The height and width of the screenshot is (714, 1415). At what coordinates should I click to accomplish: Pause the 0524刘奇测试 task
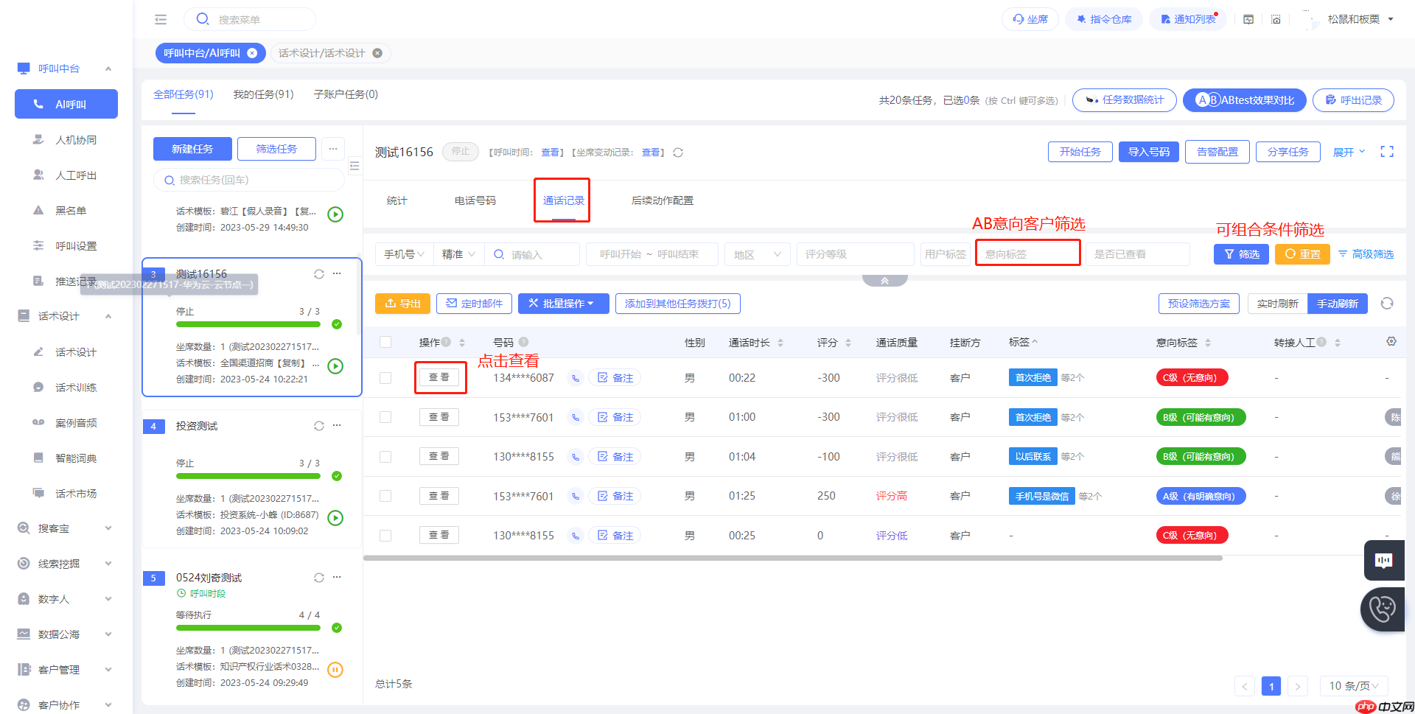tap(335, 670)
